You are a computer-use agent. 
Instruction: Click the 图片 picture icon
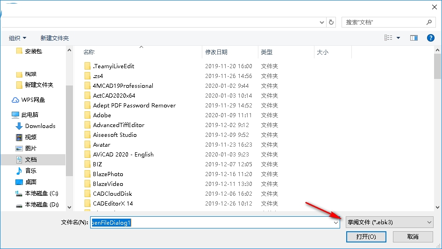point(19,149)
